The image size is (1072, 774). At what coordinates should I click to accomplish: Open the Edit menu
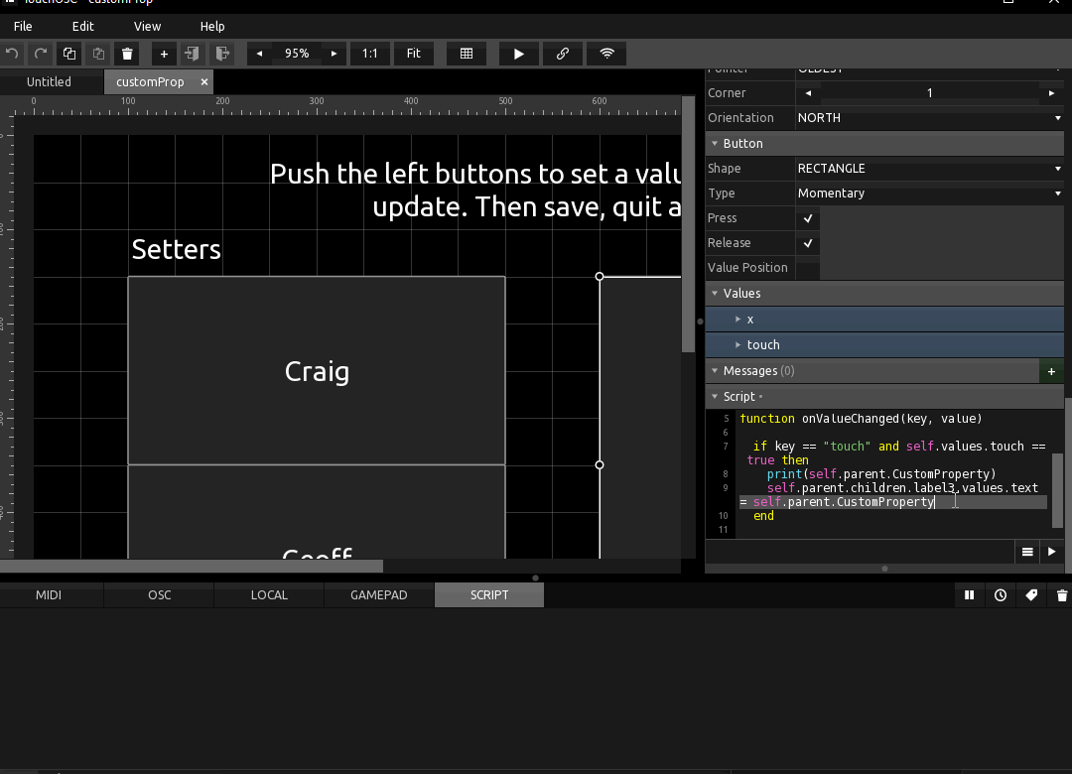(x=82, y=26)
